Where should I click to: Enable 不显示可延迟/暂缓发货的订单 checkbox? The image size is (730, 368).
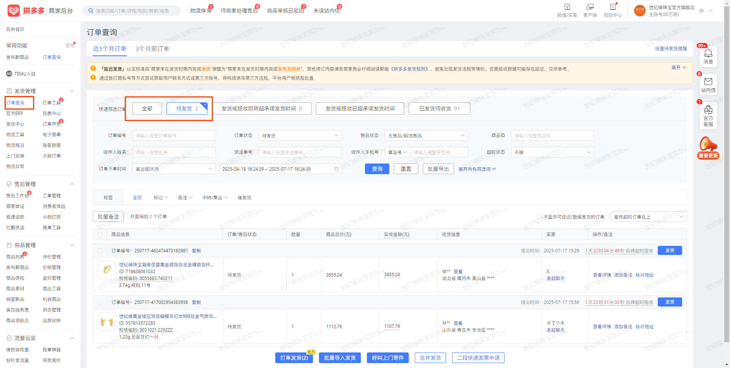539,217
